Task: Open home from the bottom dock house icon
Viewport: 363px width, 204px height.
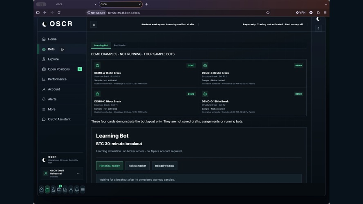Action: coord(41,189)
